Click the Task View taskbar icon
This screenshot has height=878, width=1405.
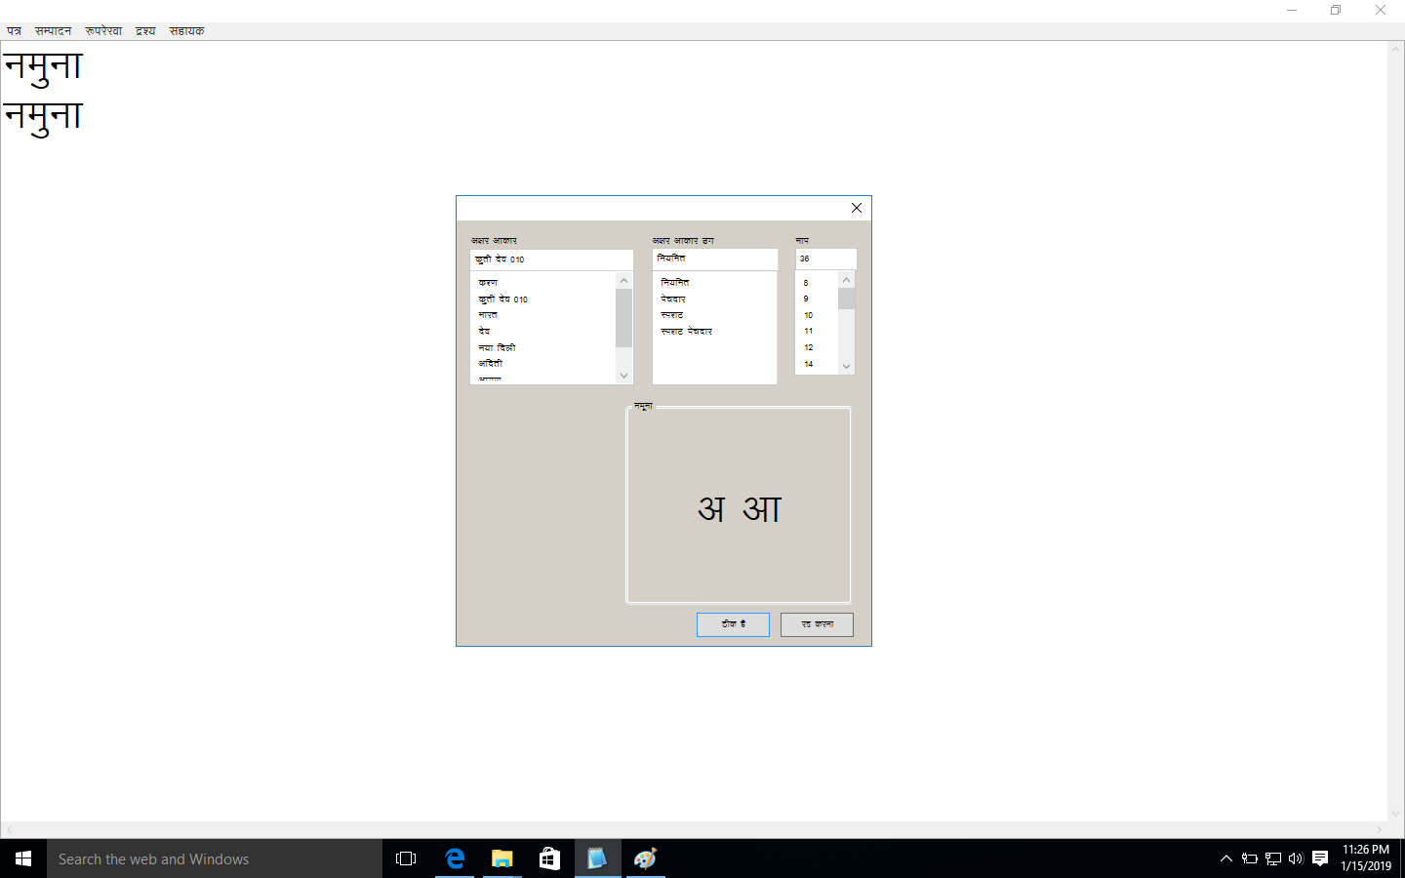point(406,858)
